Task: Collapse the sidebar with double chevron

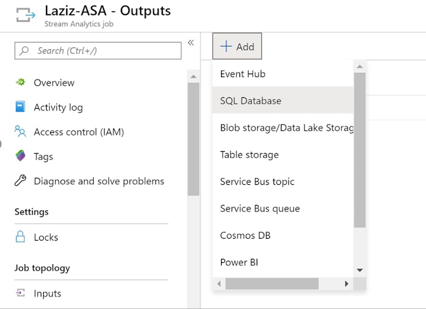Action: [191, 43]
